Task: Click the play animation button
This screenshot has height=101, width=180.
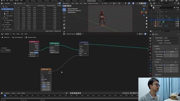Action: click(x=76, y=93)
